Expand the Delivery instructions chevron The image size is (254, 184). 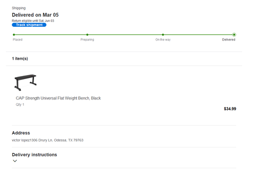pyautogui.click(x=15, y=161)
